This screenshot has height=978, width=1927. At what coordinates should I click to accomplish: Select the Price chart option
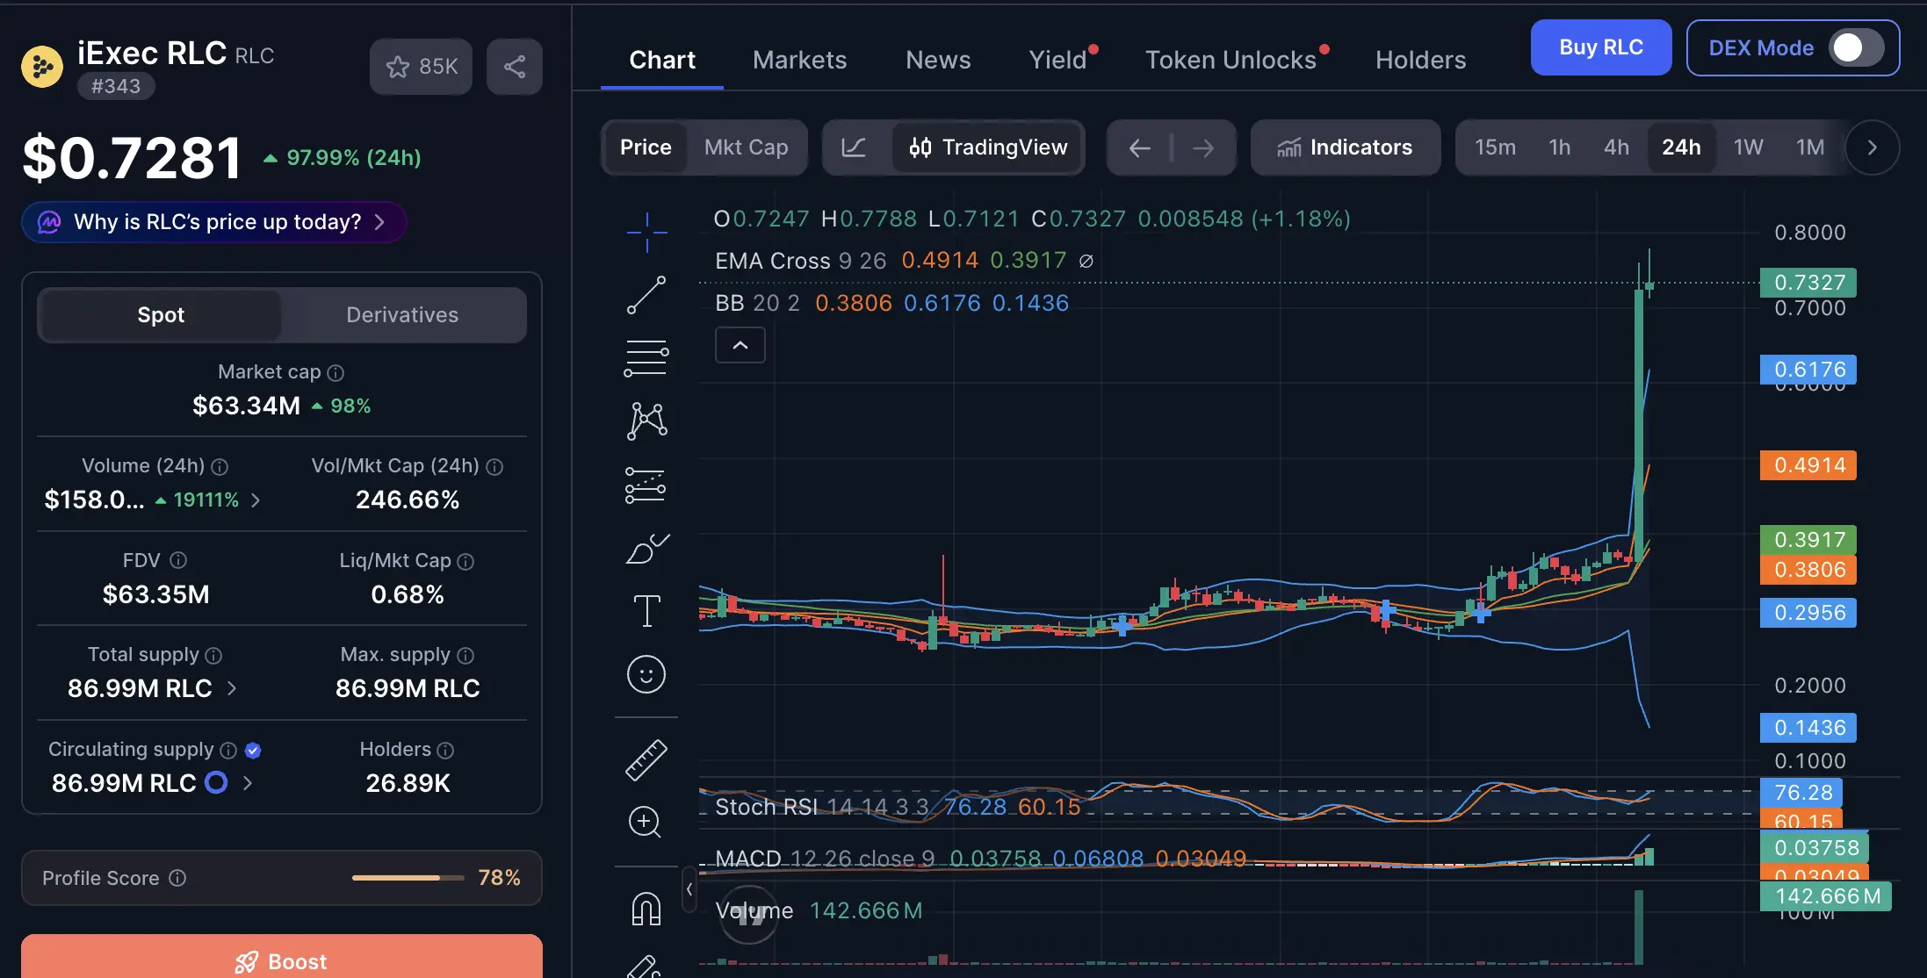point(646,147)
